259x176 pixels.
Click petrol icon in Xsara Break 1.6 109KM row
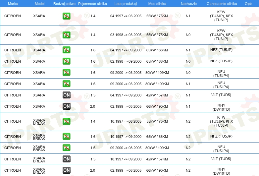[x=66, y=147]
